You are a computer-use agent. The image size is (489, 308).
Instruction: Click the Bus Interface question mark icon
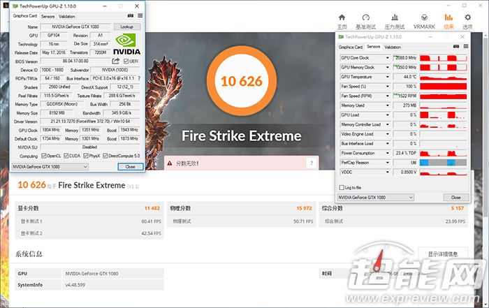pyautogui.click(x=139, y=78)
